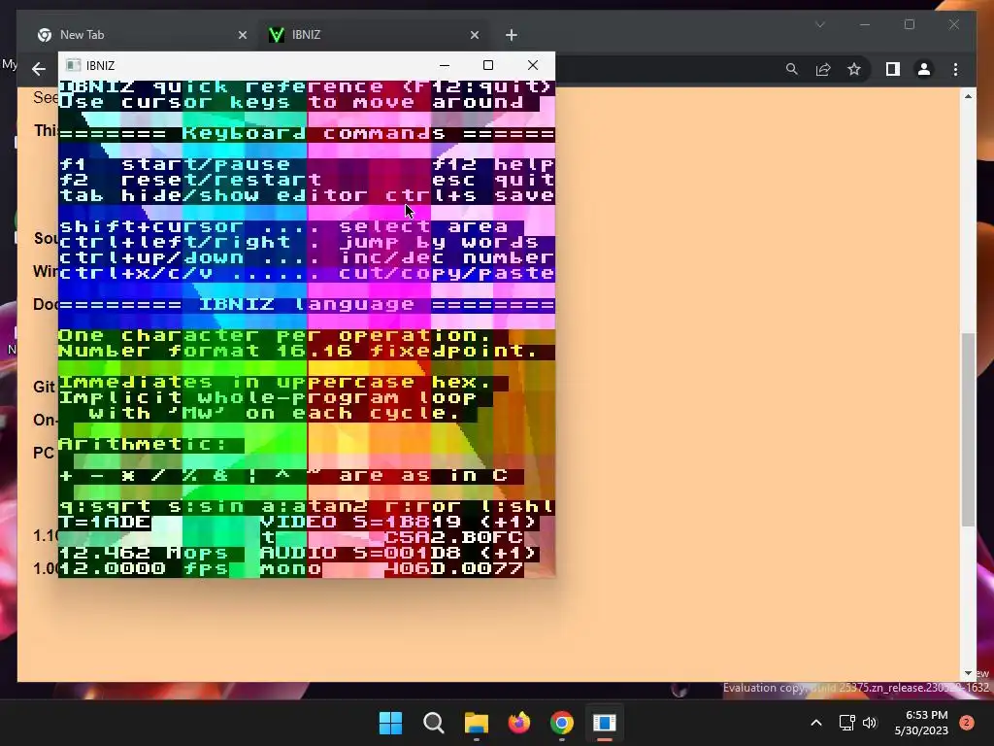
Task: Select the IBNIZ app icon in taskbar
Action: (x=605, y=723)
